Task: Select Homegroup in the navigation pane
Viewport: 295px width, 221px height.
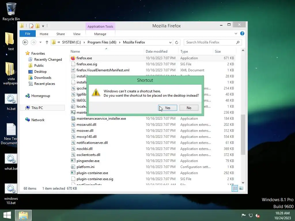Action: point(41,96)
